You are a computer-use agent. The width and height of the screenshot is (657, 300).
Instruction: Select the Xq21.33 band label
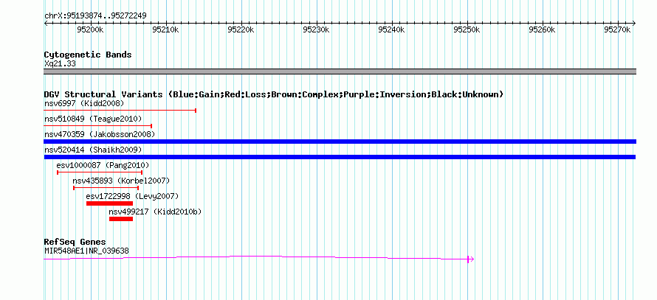click(60, 64)
